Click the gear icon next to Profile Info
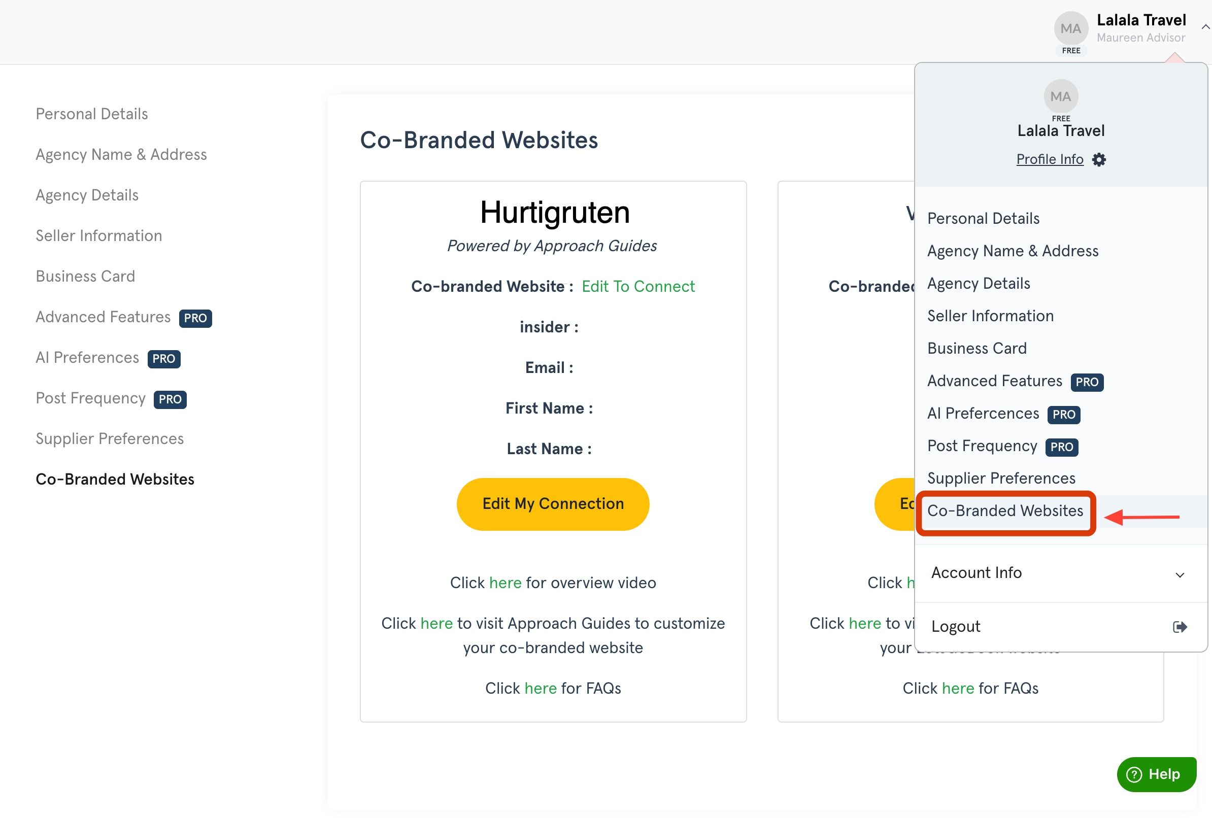The height and width of the screenshot is (818, 1212). 1099,159
